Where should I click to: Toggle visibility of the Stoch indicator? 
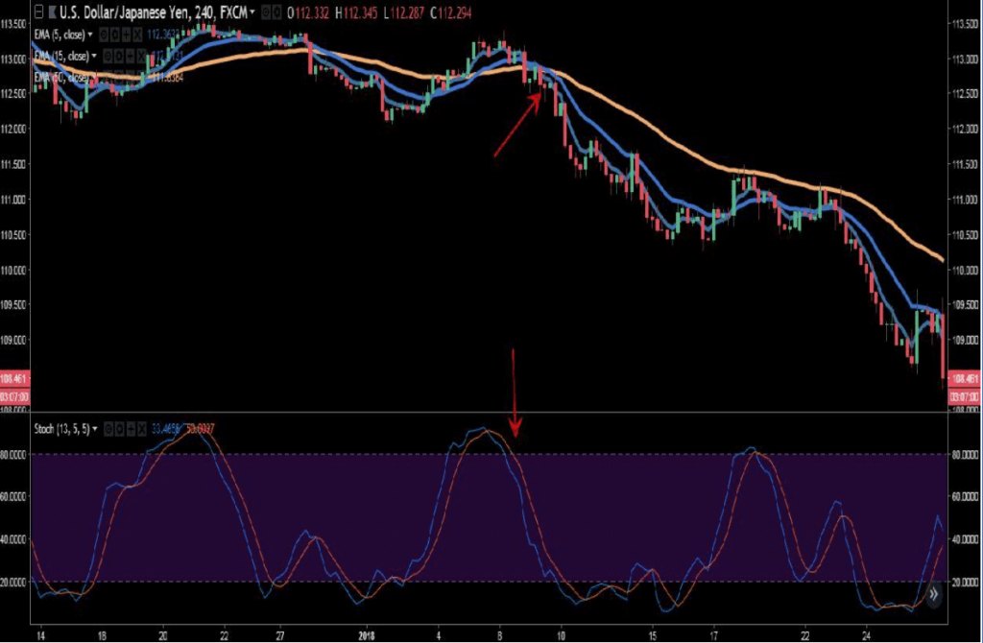click(108, 430)
